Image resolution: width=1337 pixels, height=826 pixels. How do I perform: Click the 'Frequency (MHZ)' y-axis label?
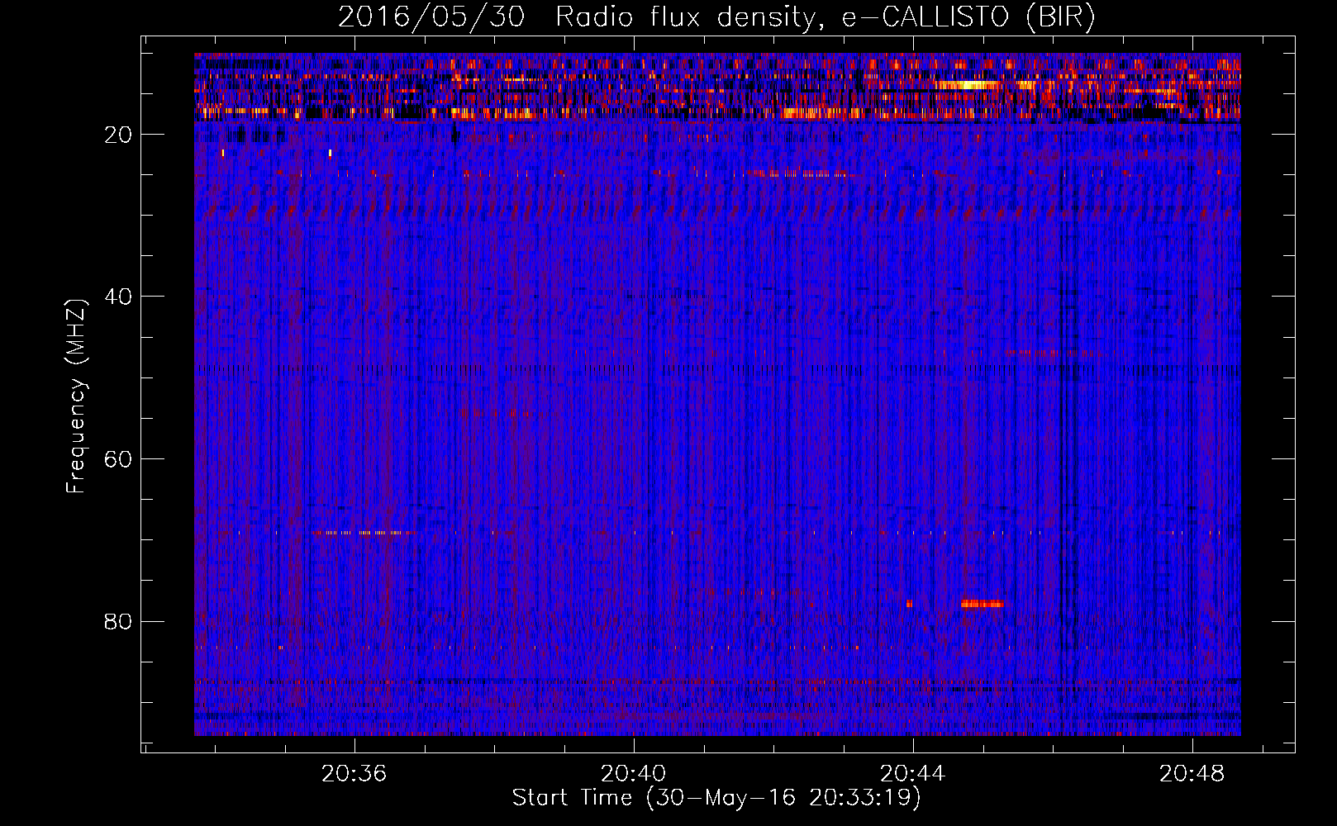pos(76,396)
